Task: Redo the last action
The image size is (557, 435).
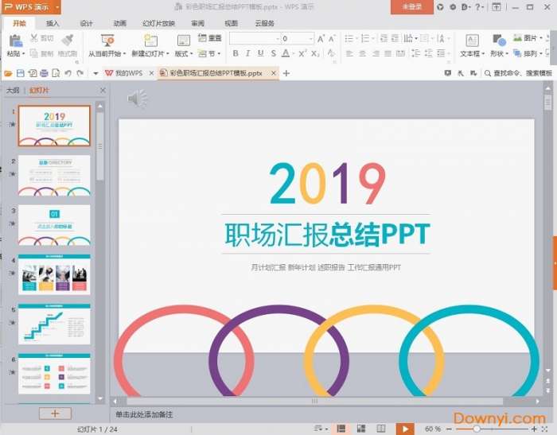Action: coord(80,73)
